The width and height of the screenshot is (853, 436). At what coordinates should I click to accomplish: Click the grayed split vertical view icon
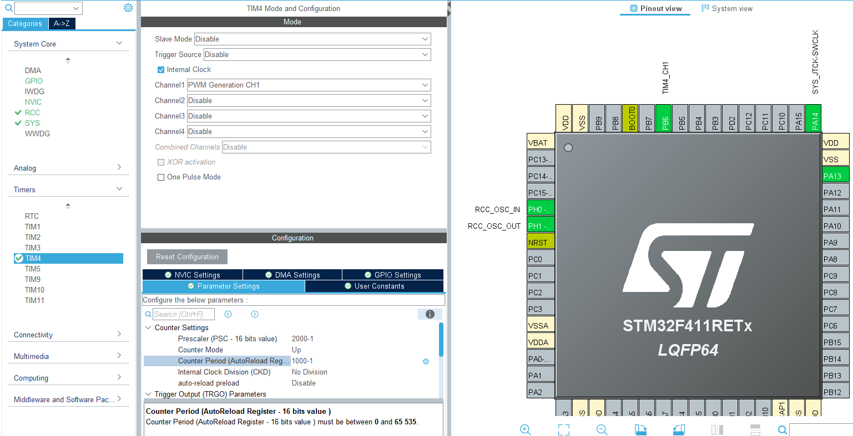(717, 429)
